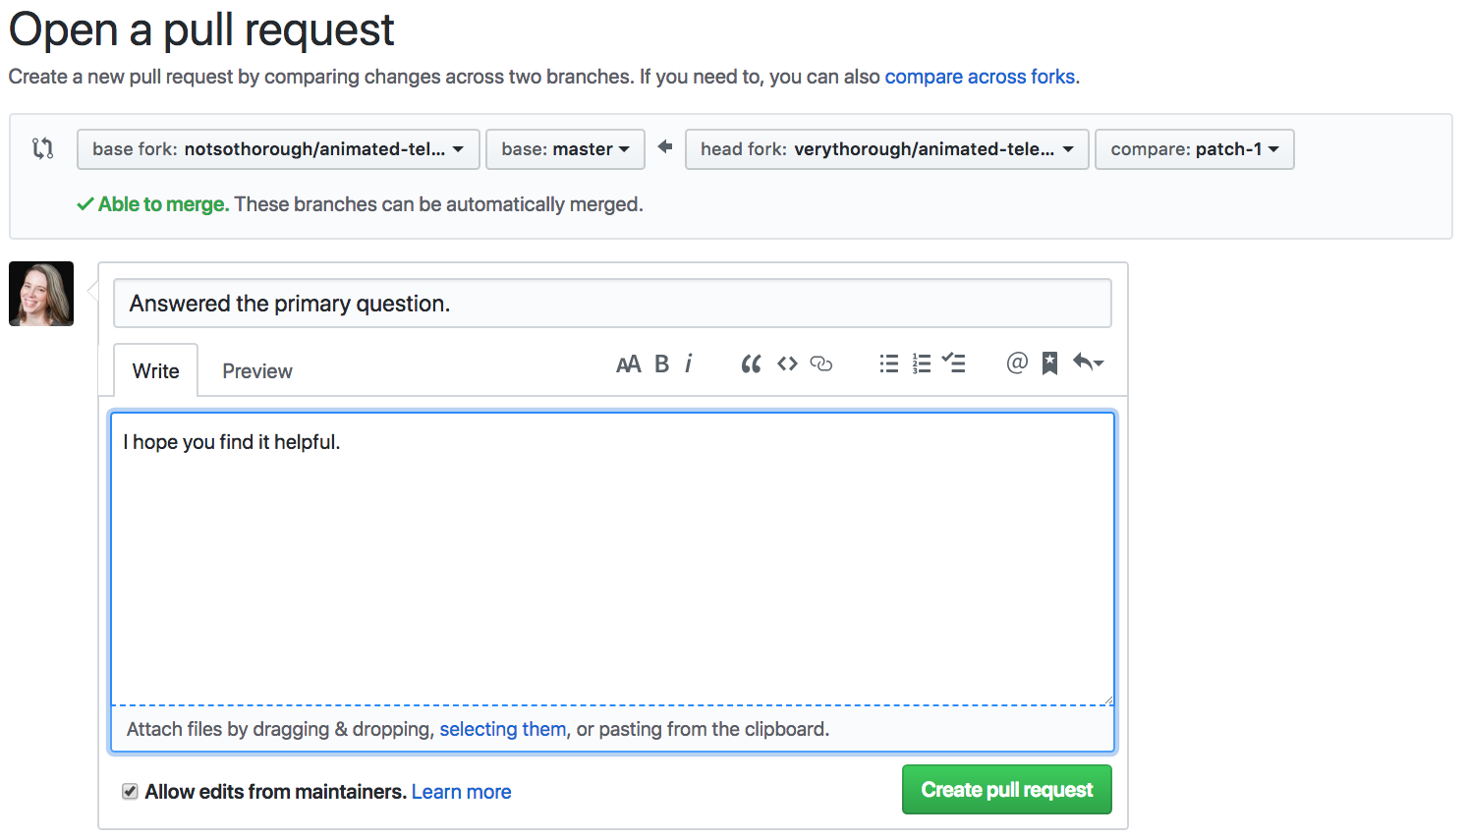Add a task list
The image size is (1468, 839).
point(953,364)
